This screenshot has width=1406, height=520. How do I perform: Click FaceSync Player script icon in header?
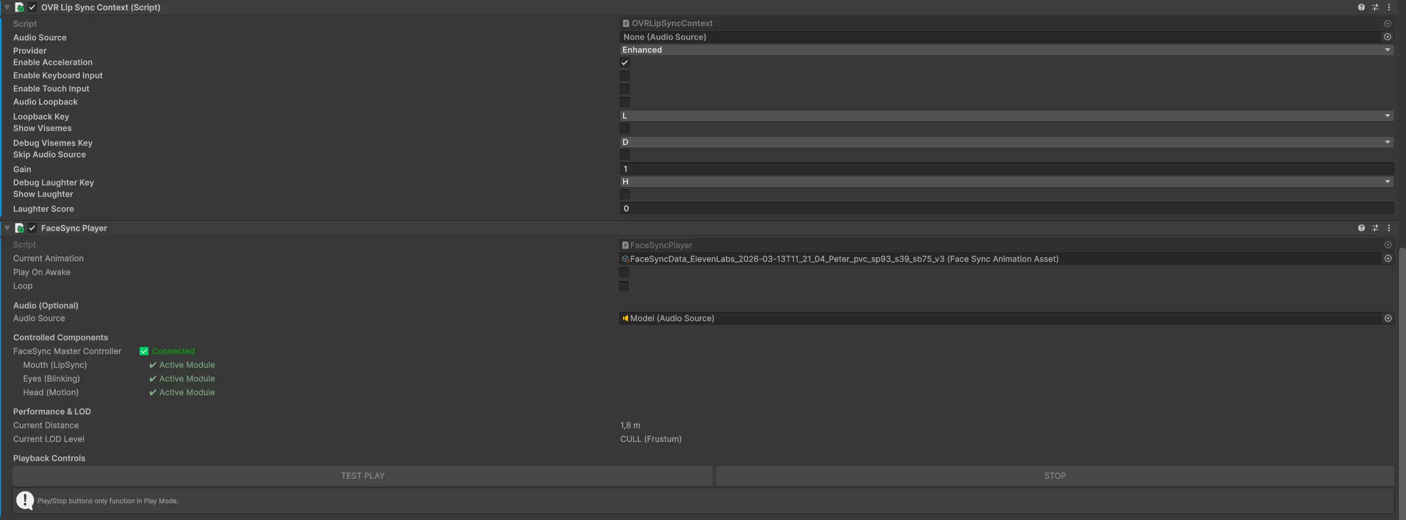[x=19, y=228]
